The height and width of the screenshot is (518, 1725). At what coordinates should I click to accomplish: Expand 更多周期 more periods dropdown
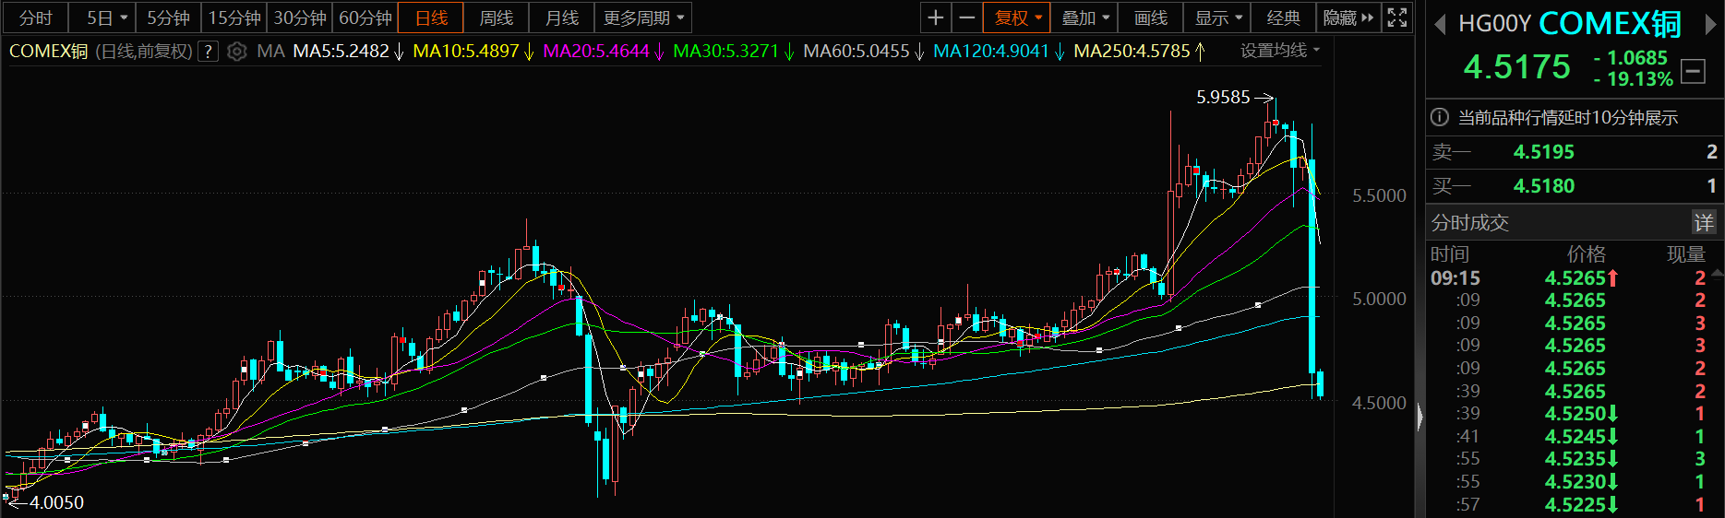644,18
